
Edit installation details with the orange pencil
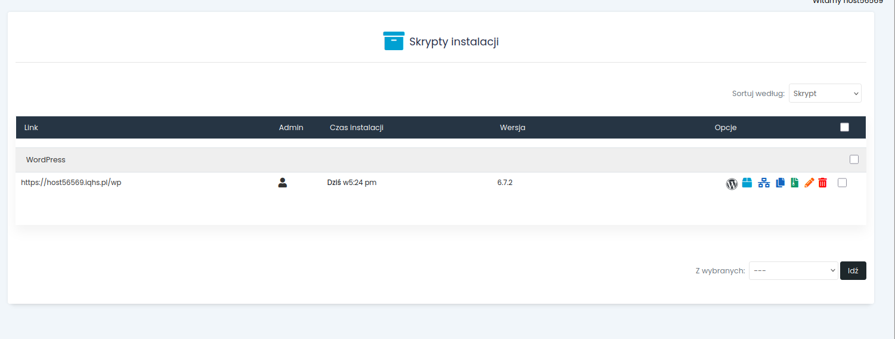point(809,183)
